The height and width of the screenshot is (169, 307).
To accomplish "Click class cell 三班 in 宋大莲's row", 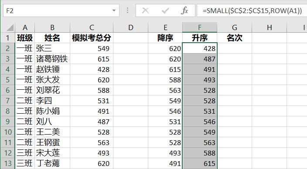I will 25,153.
